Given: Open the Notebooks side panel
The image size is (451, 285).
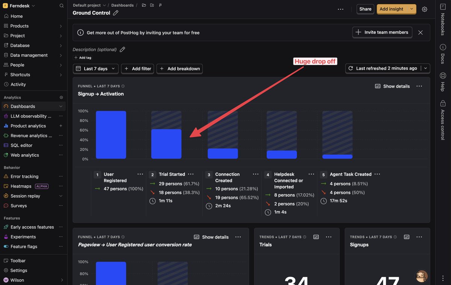Looking at the screenshot, I should point(443,21).
